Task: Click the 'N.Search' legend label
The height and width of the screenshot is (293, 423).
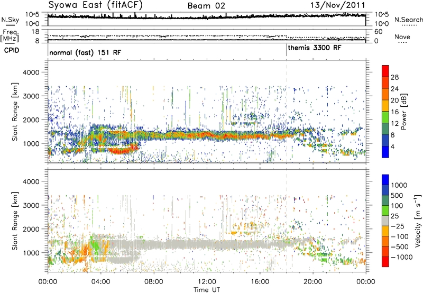Action: pos(408,20)
